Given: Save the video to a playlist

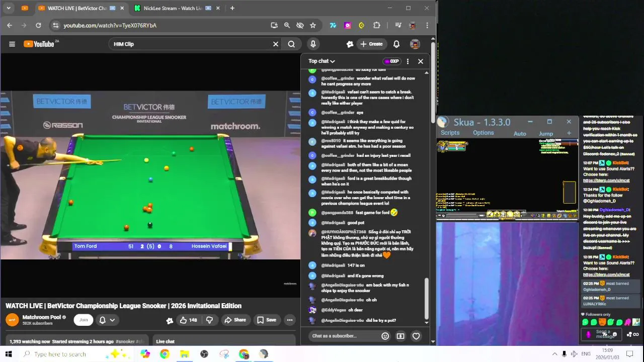Looking at the screenshot, I should pos(267,320).
